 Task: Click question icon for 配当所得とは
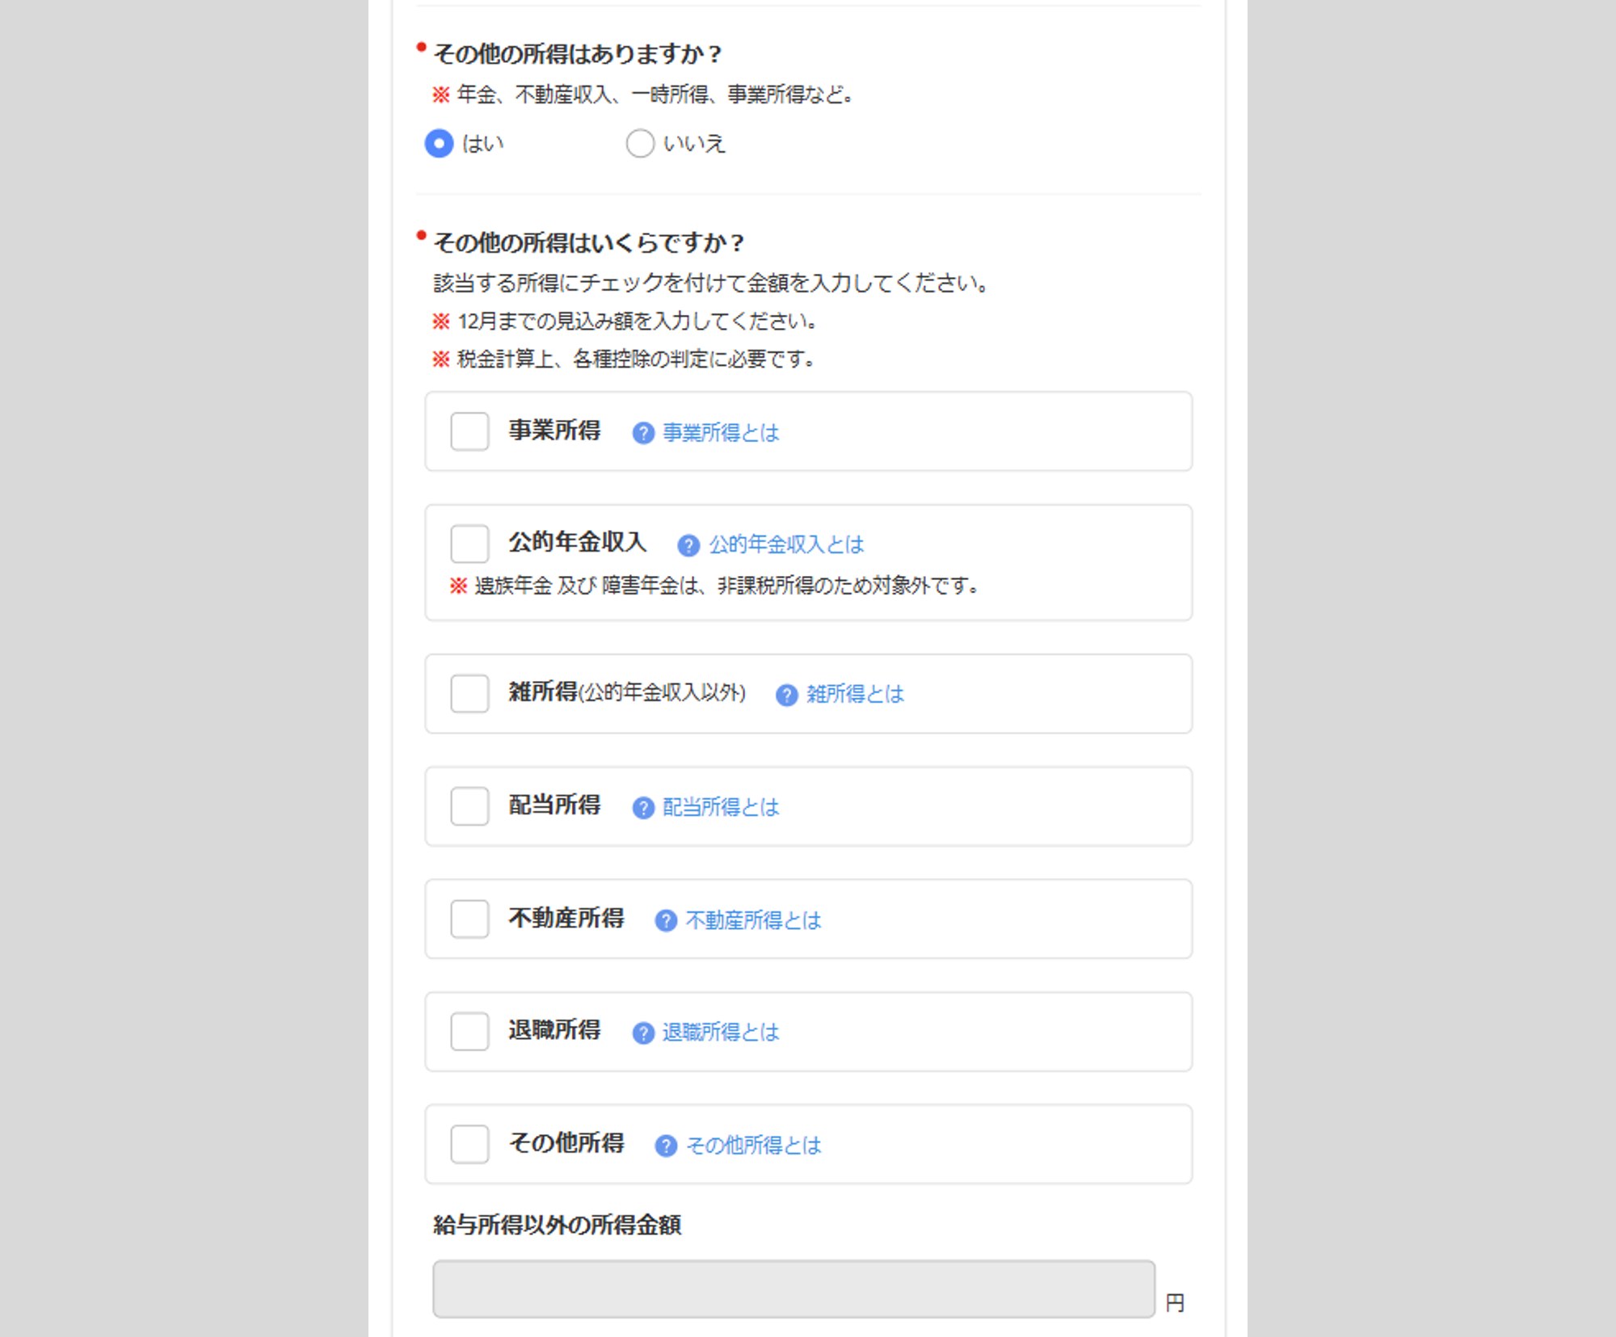(643, 808)
